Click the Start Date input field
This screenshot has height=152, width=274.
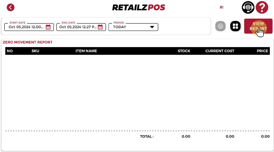[26, 27]
